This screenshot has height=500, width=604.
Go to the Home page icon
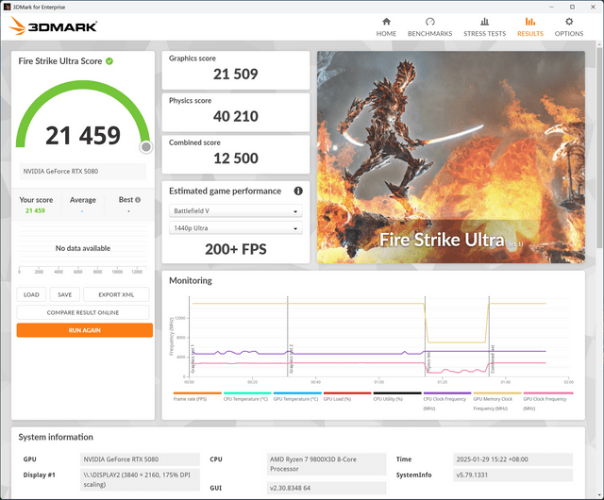[386, 22]
